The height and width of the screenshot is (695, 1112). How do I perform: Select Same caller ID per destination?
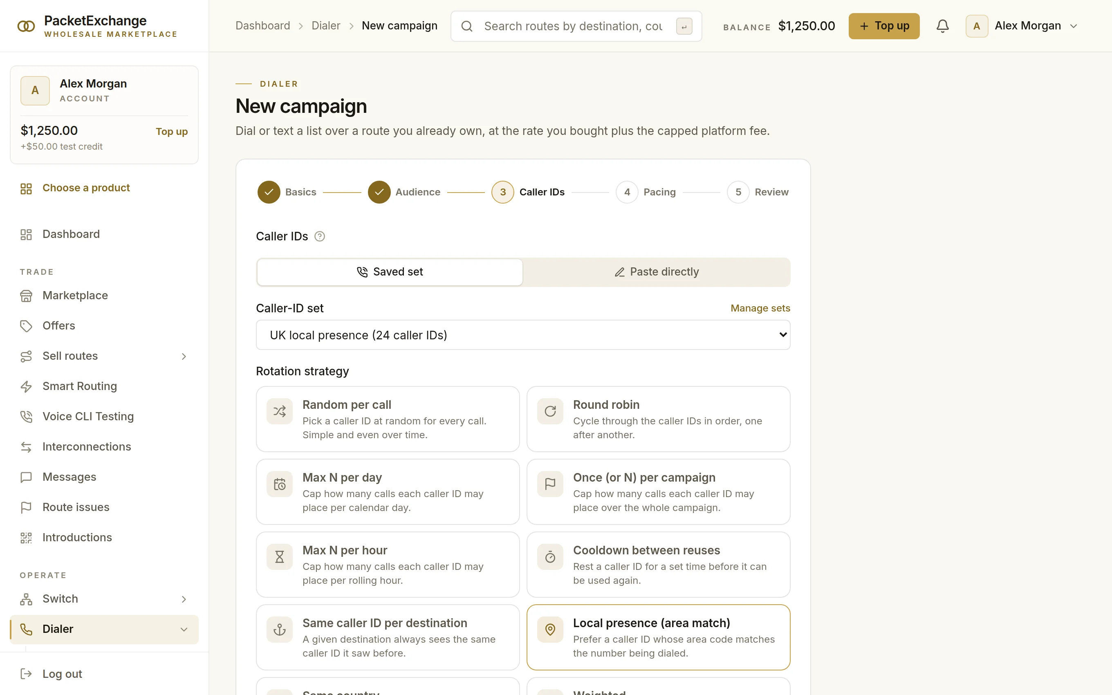(388, 637)
